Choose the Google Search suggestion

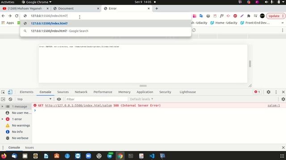pos(105,31)
